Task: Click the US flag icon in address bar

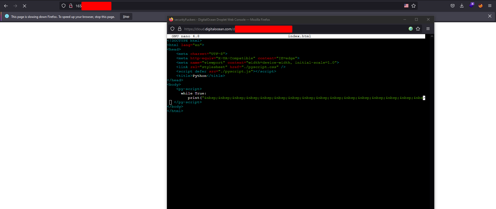Action: click(406, 6)
